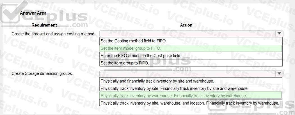Screen dimensions: 295x115
Task: Open the costing method action dropdown arrow
Action: 279,34
